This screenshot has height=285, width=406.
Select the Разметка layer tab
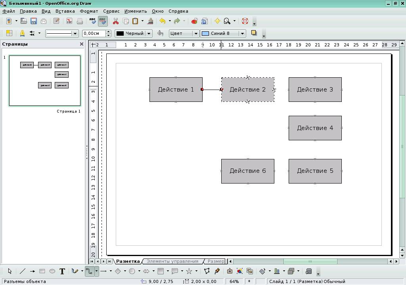coord(128,261)
